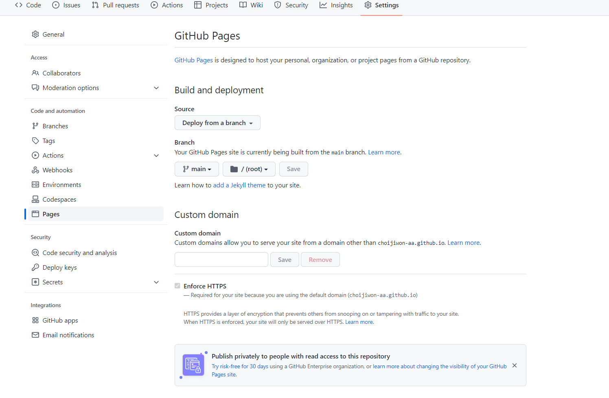Expand the Secrets submenu
Image resolution: width=609 pixels, height=398 pixels.
coord(156,282)
